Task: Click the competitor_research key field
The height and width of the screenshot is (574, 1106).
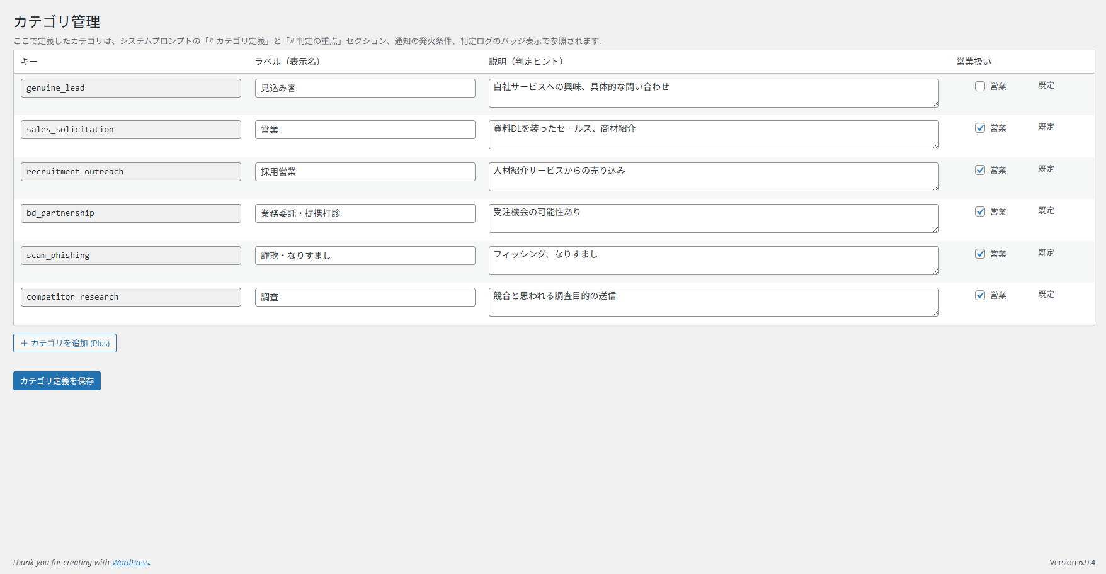Action: (131, 297)
